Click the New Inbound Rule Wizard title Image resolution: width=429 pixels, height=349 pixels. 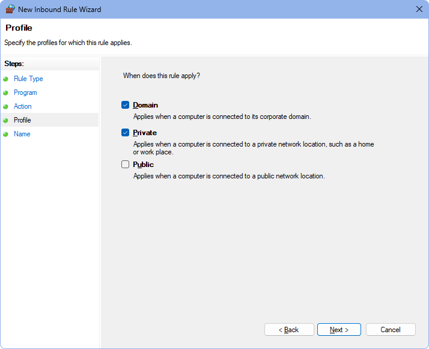tap(60, 10)
